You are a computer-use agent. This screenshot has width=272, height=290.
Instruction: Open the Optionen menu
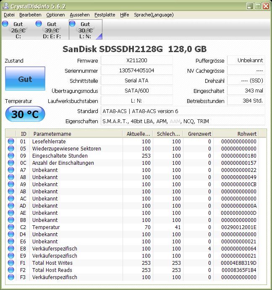pyautogui.click(x=55, y=15)
